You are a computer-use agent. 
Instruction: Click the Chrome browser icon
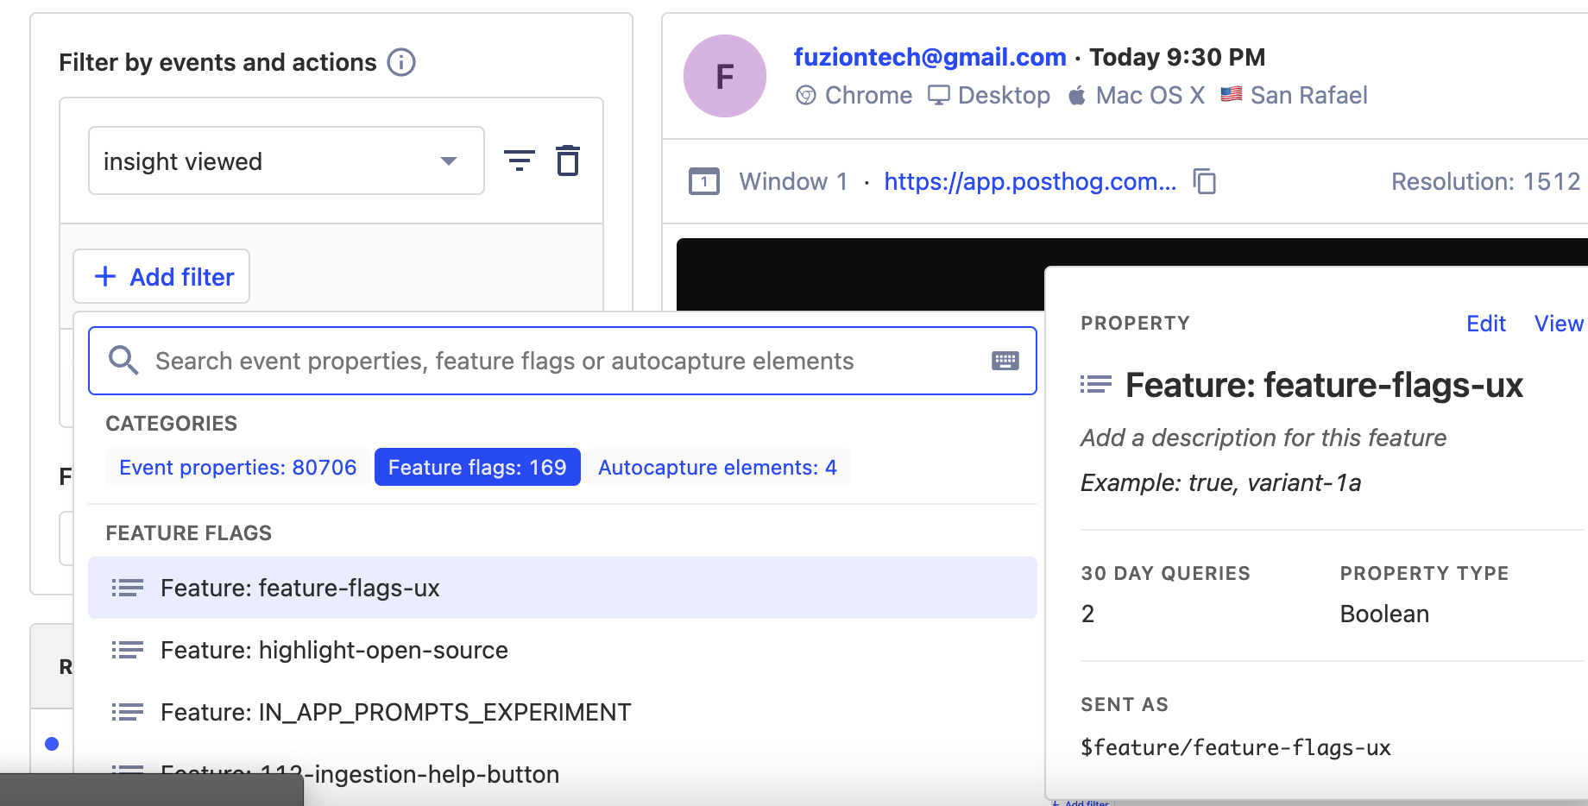coord(806,95)
